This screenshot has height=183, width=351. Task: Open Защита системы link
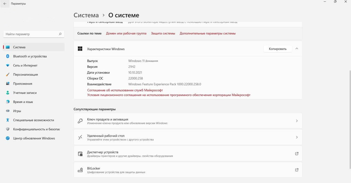(163, 33)
